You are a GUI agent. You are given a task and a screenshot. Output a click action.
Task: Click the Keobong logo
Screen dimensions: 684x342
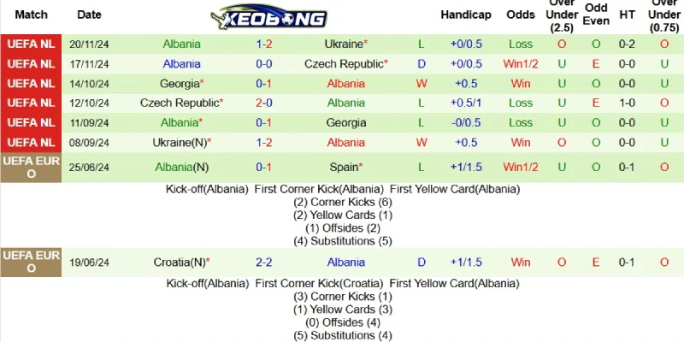[268, 17]
